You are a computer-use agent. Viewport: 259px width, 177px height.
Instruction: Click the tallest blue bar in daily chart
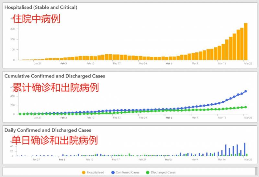(245, 150)
